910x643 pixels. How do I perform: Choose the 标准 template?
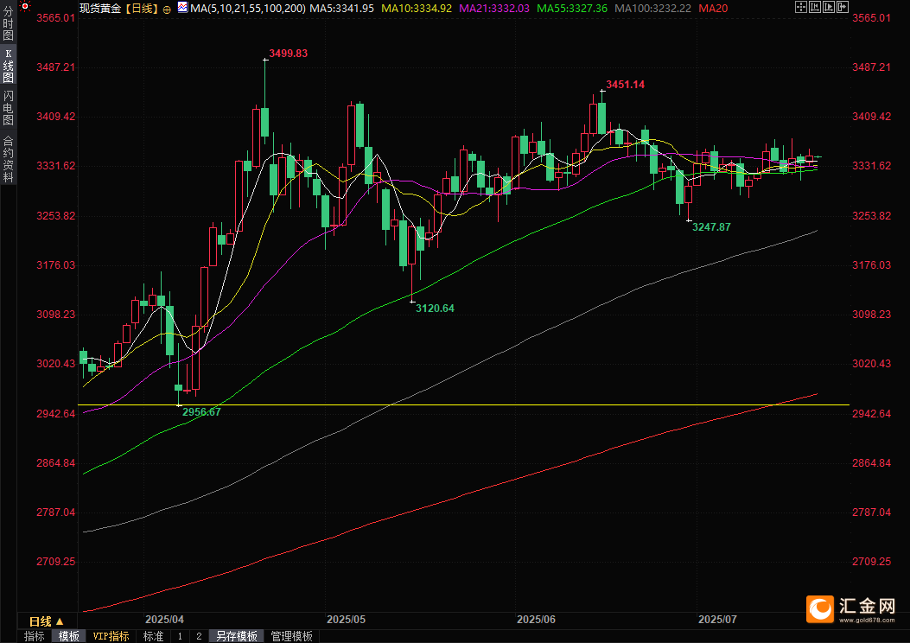tap(153, 636)
